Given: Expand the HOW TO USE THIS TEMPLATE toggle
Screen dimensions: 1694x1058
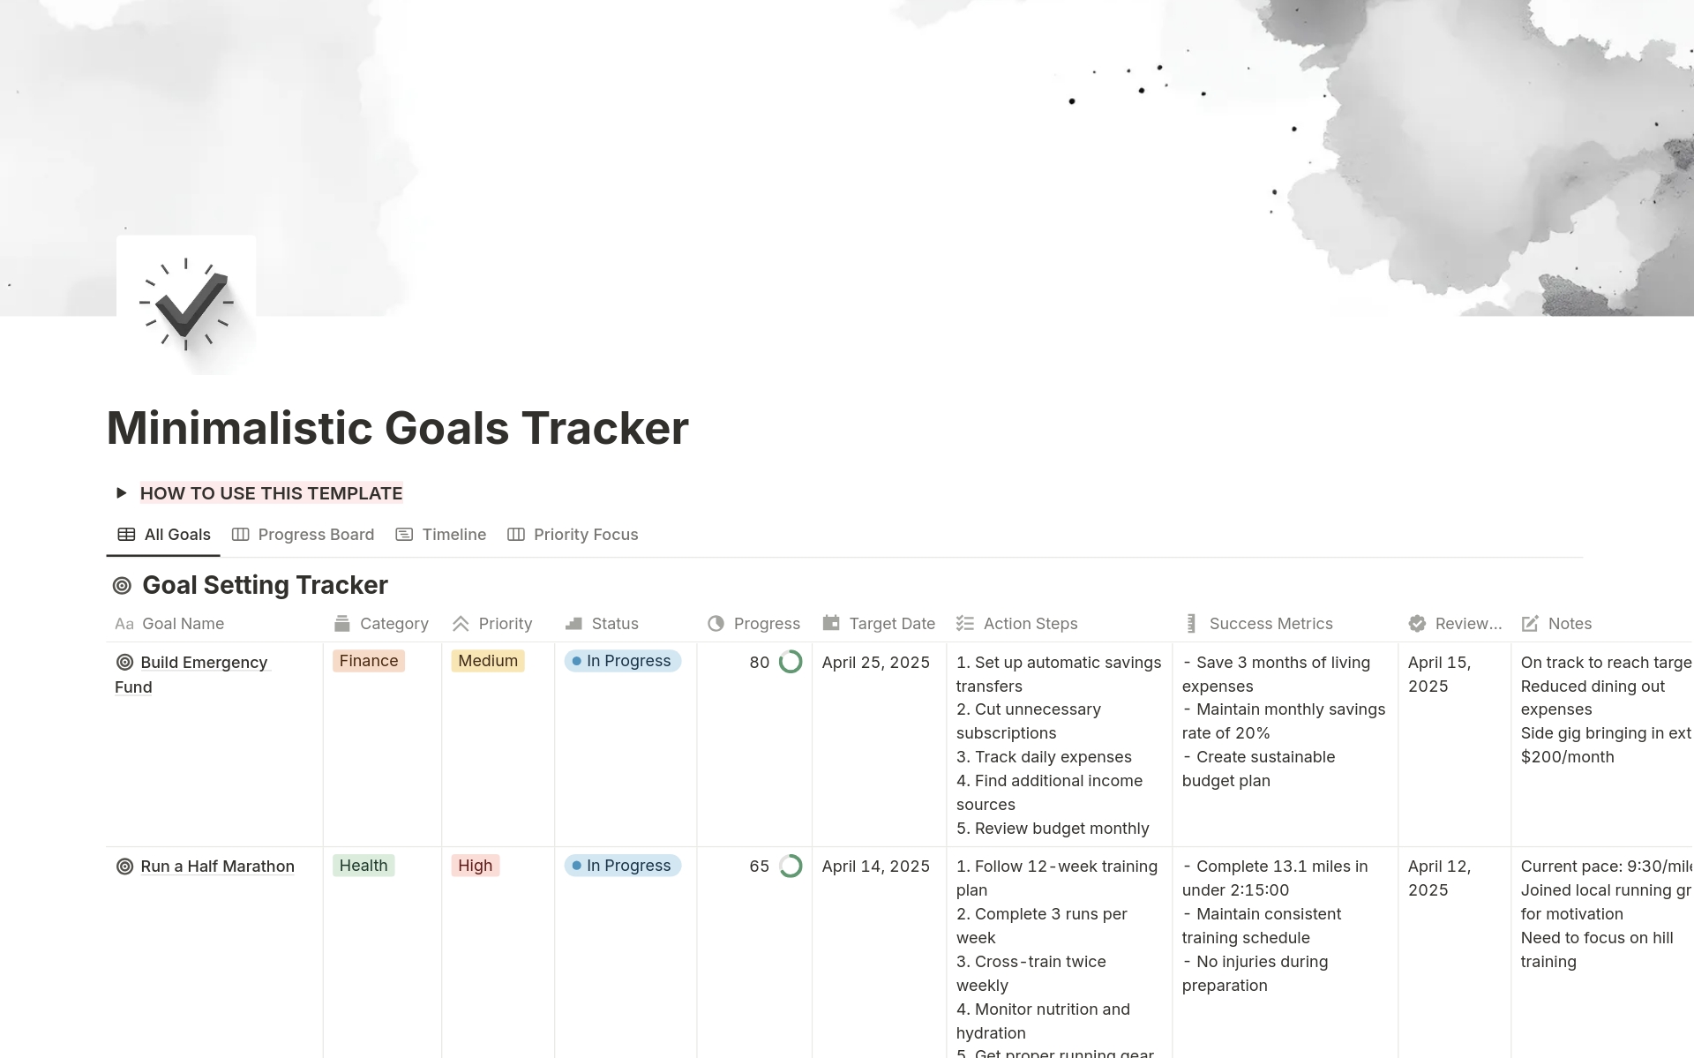Looking at the screenshot, I should pos(121,493).
